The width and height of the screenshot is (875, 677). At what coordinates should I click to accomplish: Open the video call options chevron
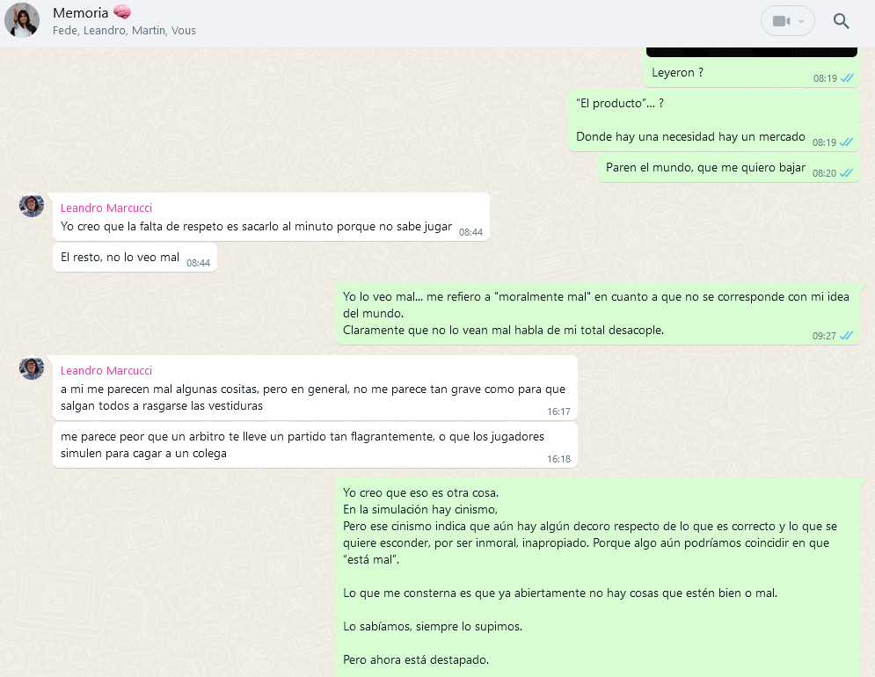coord(801,21)
